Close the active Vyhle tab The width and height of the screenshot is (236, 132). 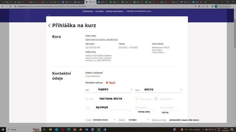94,2
